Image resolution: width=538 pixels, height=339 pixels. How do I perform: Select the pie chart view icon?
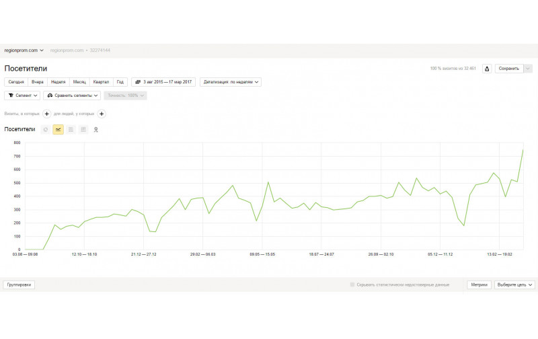tap(46, 129)
